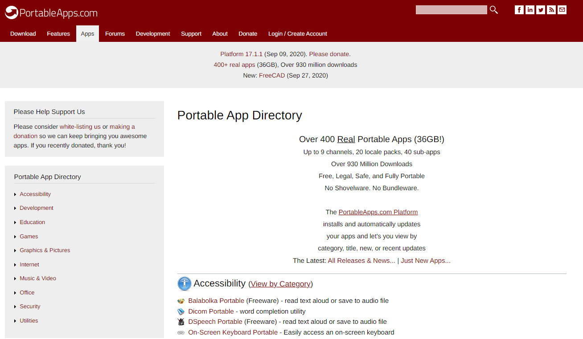Click the email newsletter icon
The height and width of the screenshot is (339, 583).
coord(562,10)
